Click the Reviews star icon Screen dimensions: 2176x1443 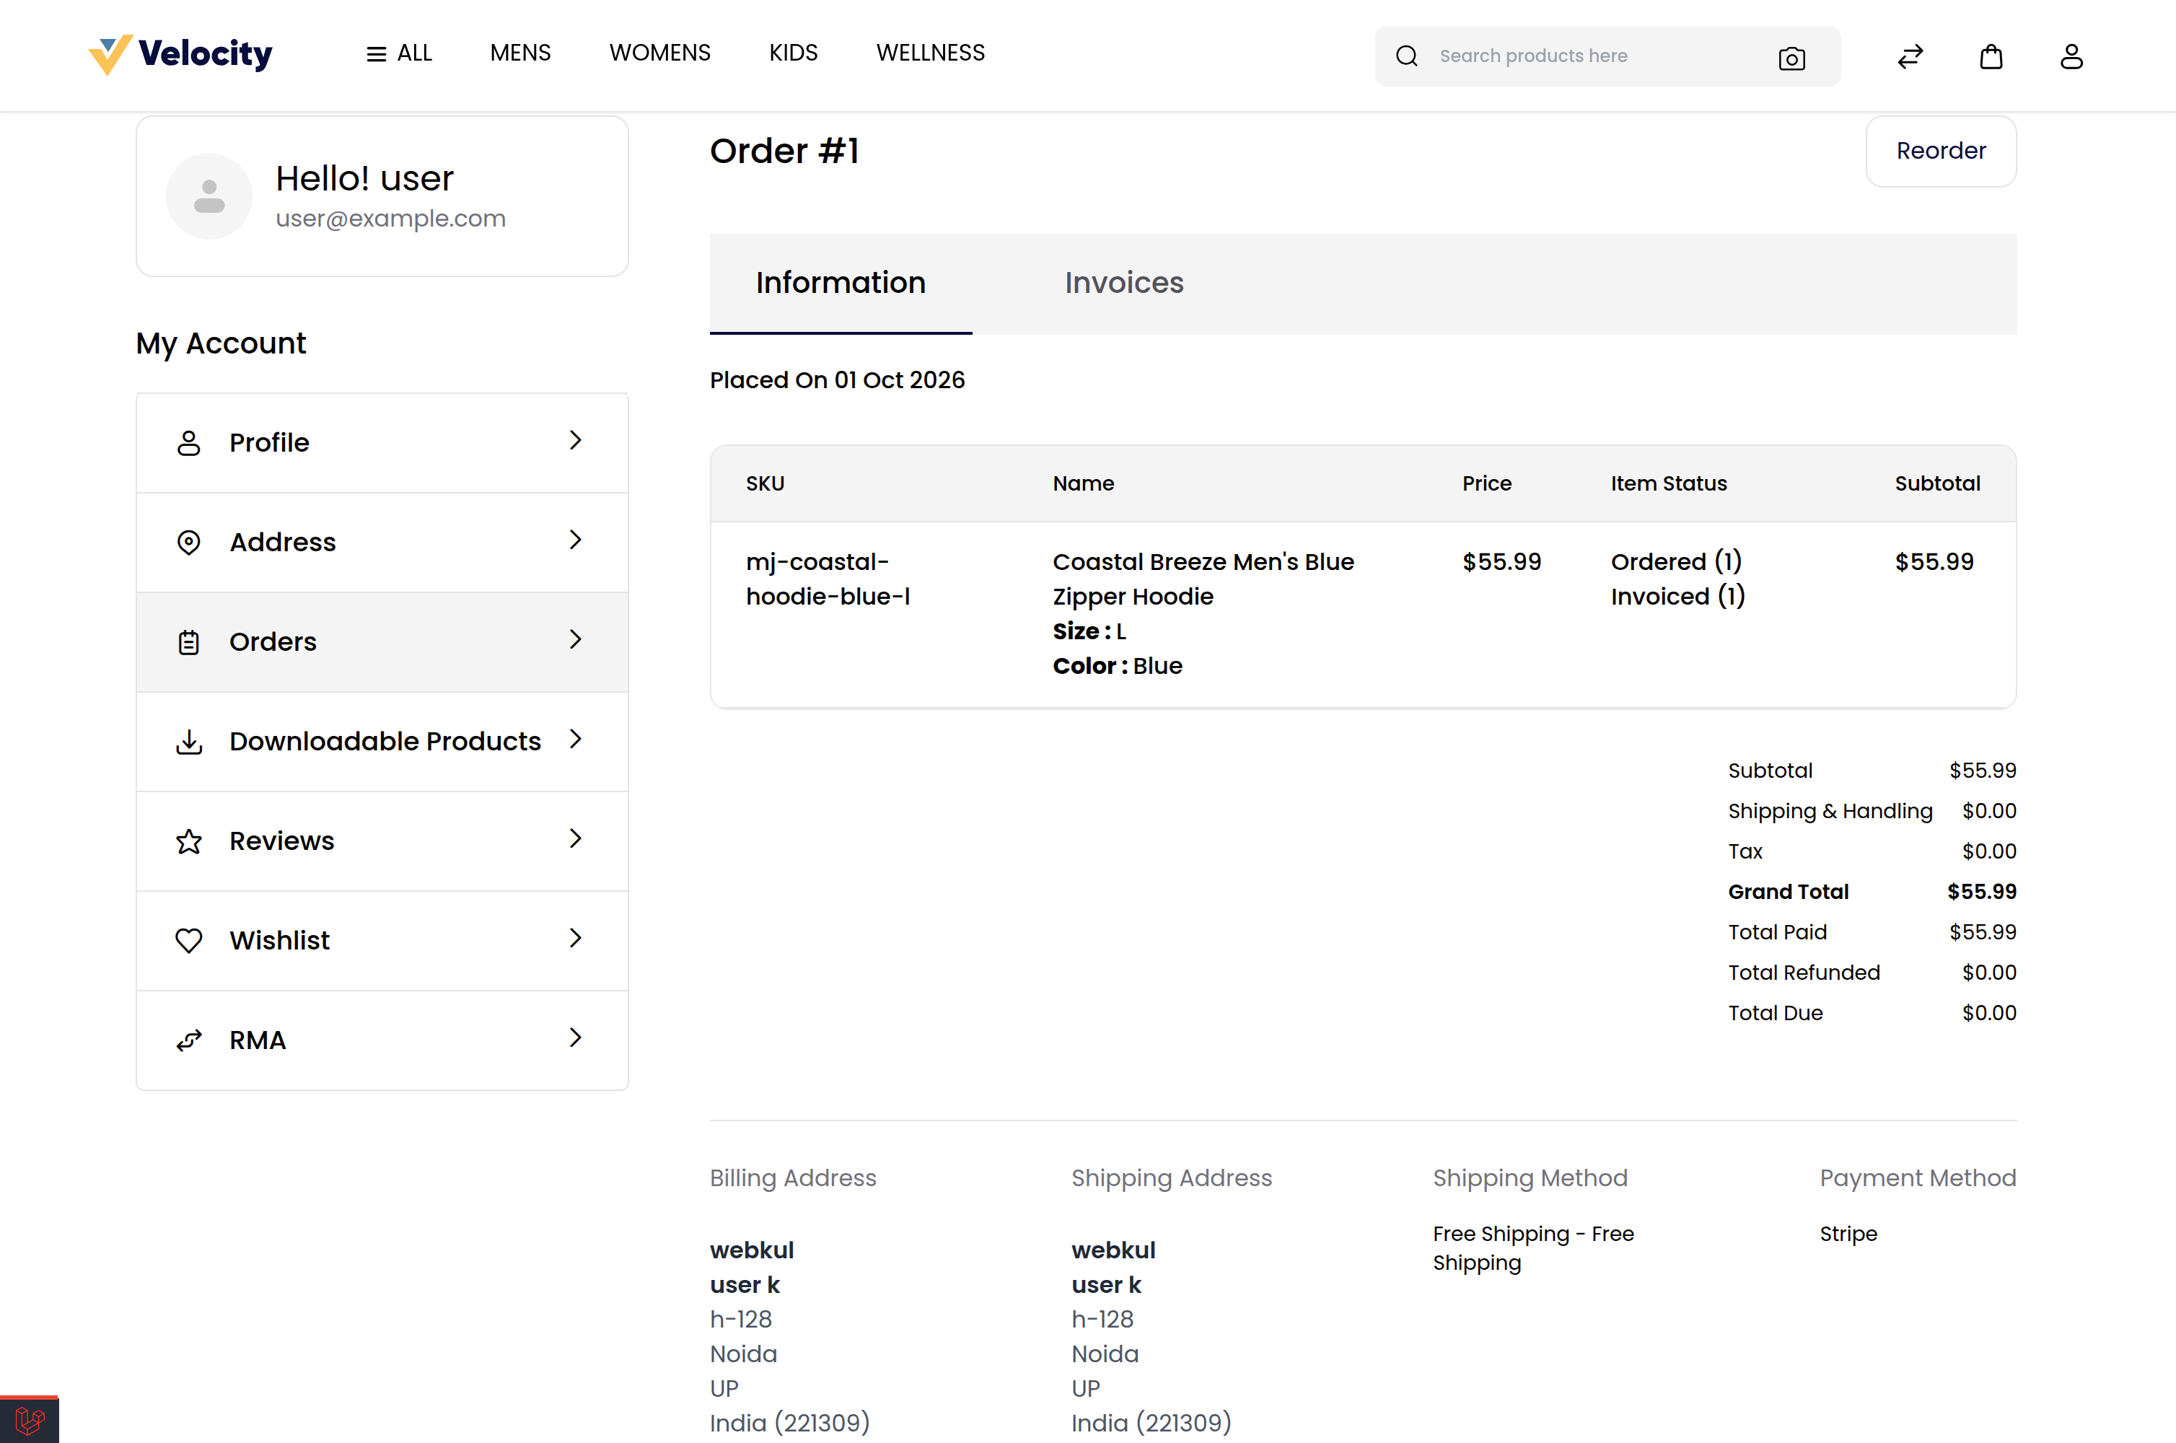188,841
